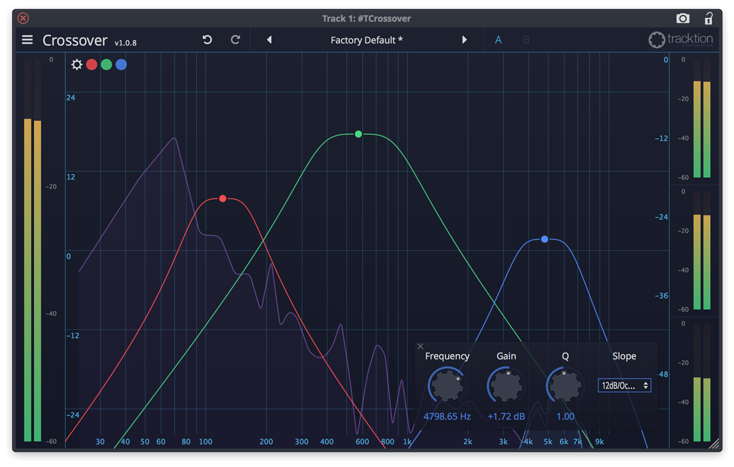Click the redo arrow icon
This screenshot has width=734, height=467.
(x=235, y=39)
